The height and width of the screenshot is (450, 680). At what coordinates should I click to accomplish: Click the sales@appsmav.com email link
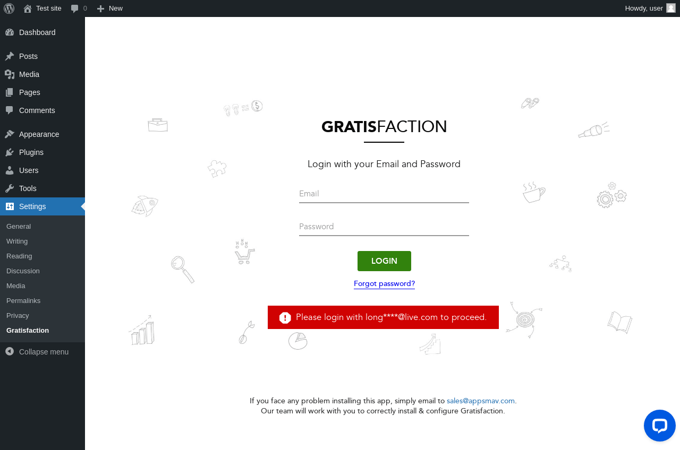pyautogui.click(x=481, y=401)
